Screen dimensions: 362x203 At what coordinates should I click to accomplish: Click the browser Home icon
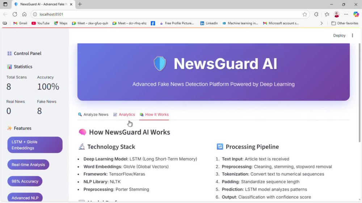click(24, 14)
